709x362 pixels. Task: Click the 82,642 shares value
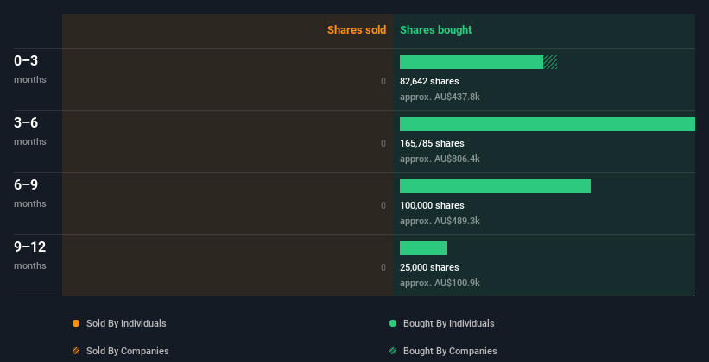point(429,81)
